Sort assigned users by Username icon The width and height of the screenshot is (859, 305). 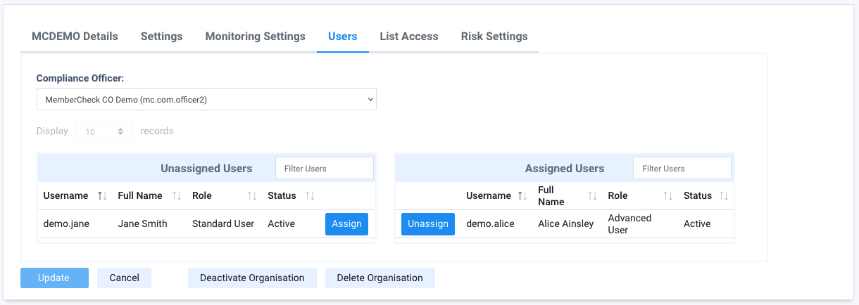pos(522,196)
